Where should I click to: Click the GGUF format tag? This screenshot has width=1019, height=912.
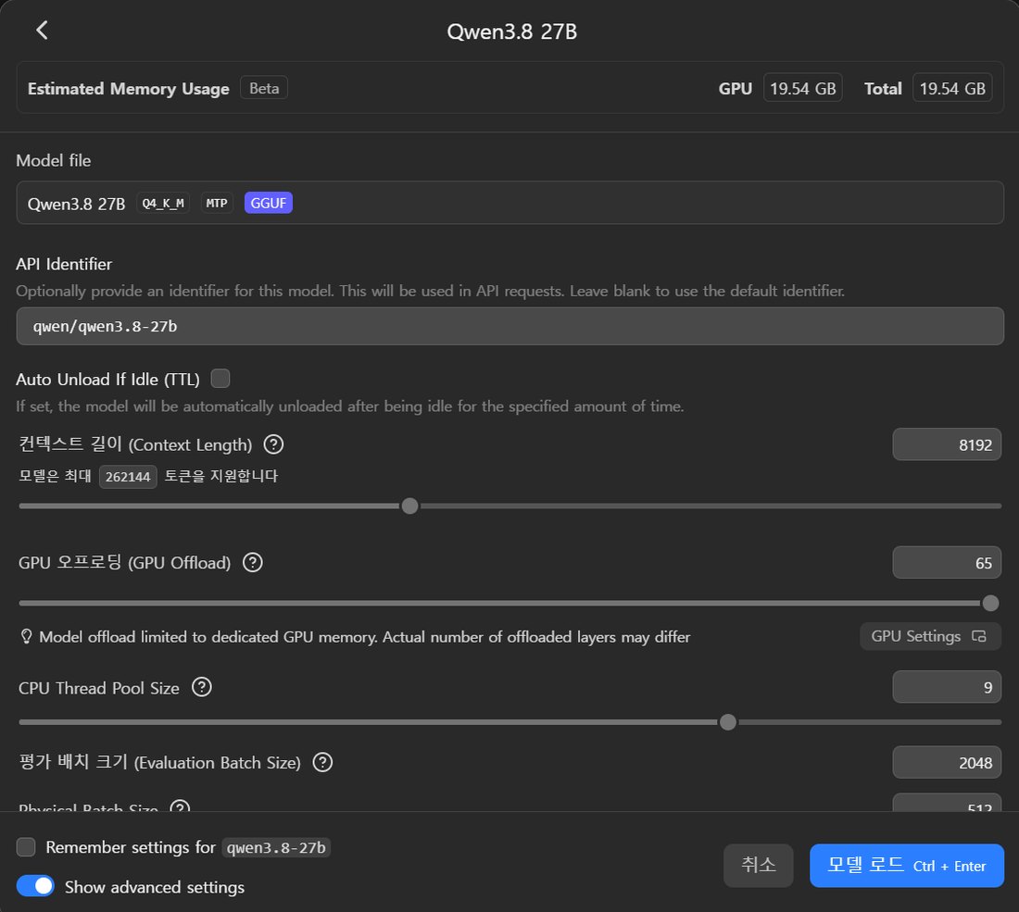pos(269,204)
